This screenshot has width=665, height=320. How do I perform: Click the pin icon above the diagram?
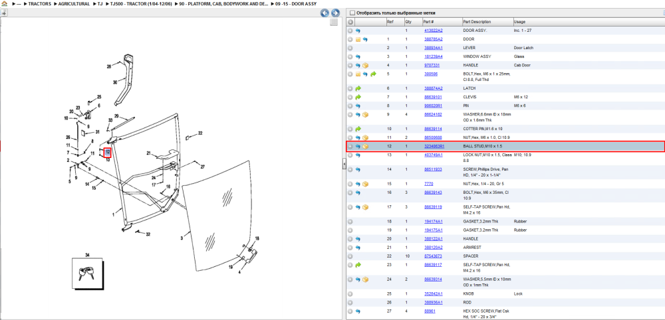4,13
